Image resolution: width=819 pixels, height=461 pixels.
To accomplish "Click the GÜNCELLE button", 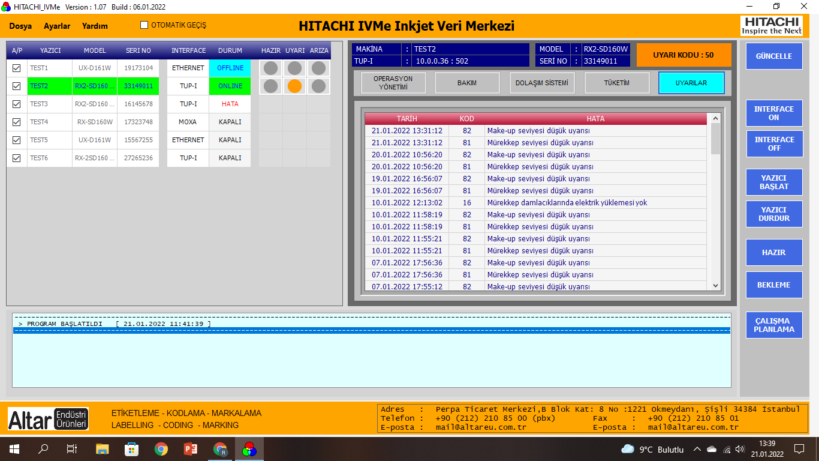I will pyautogui.click(x=774, y=56).
